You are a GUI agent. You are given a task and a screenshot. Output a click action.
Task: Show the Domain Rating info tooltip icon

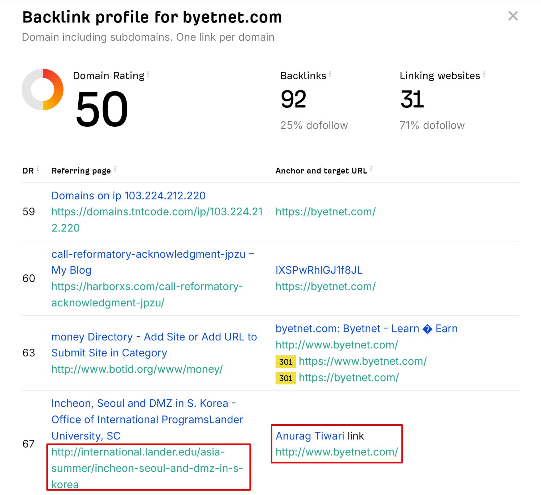click(x=148, y=74)
